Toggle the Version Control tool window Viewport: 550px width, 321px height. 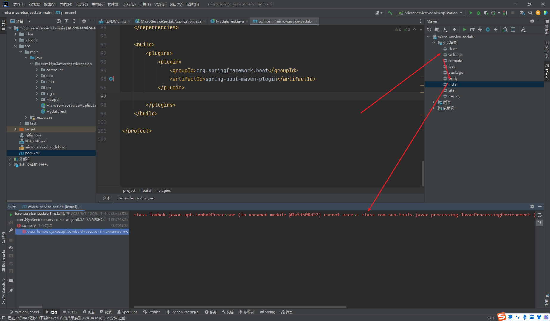coord(24,312)
